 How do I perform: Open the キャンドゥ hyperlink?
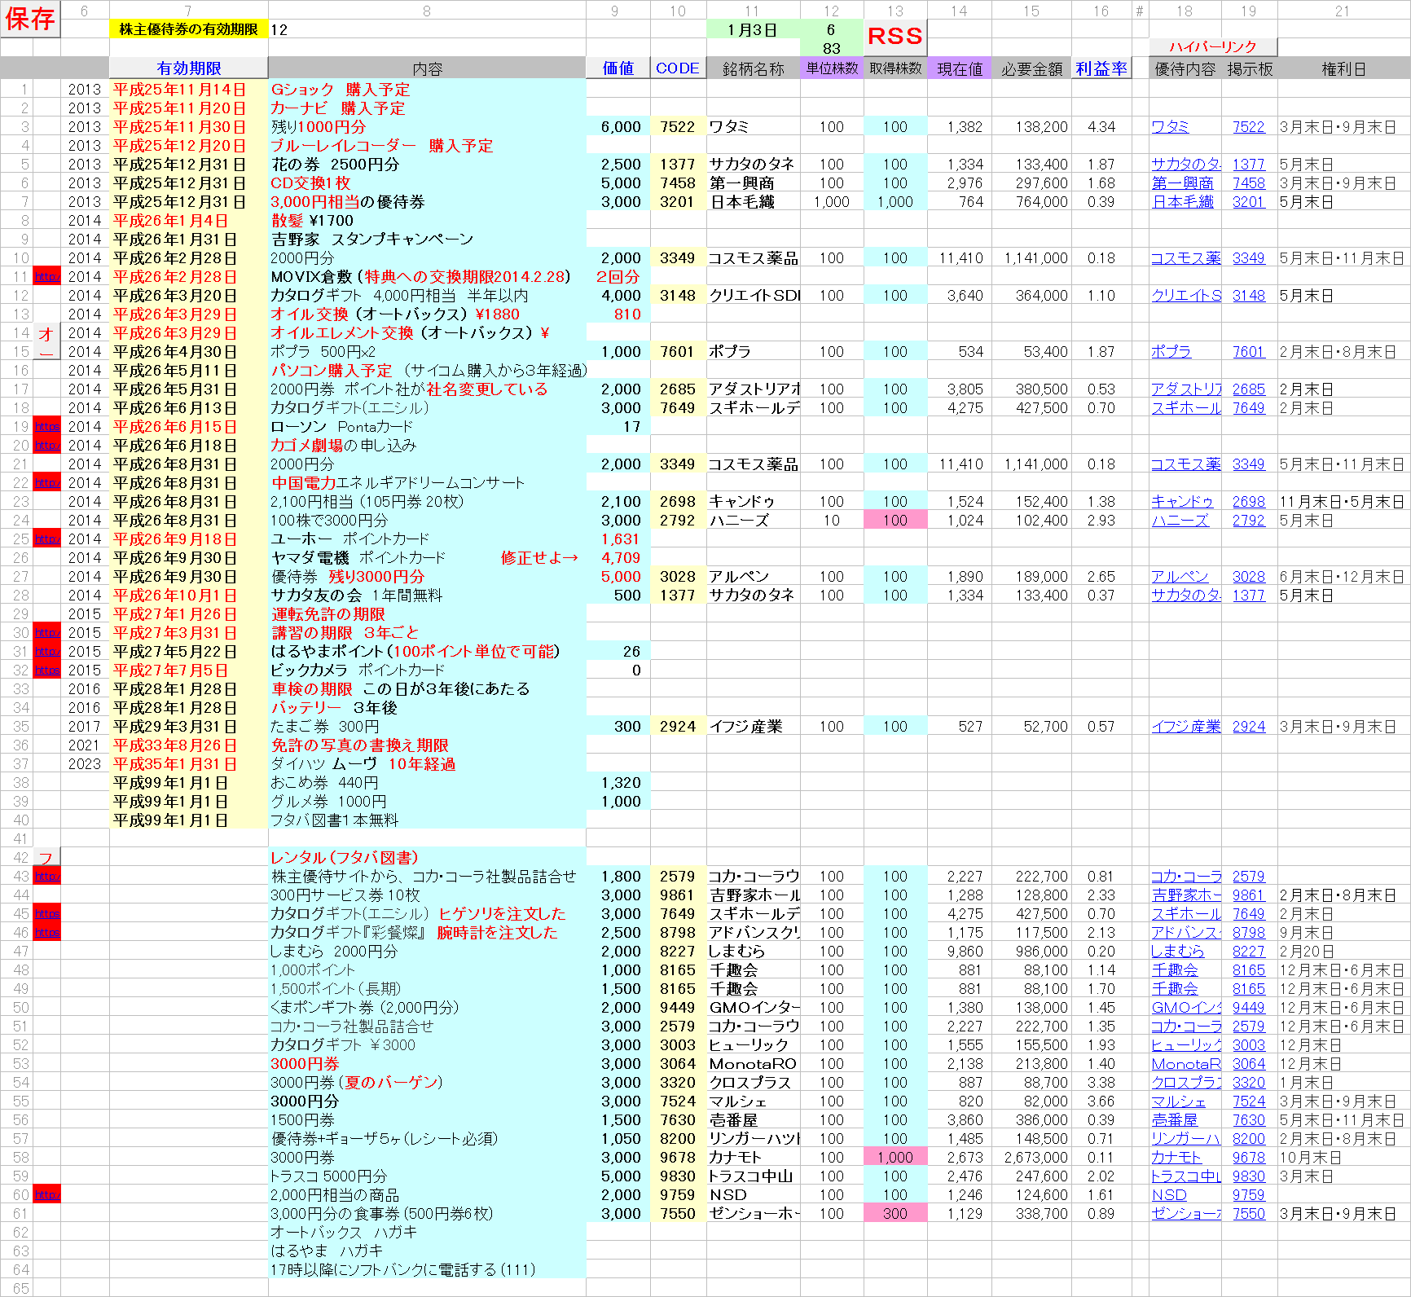click(1183, 502)
